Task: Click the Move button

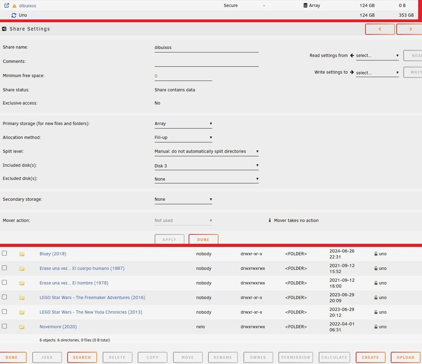Action: tap(188, 357)
